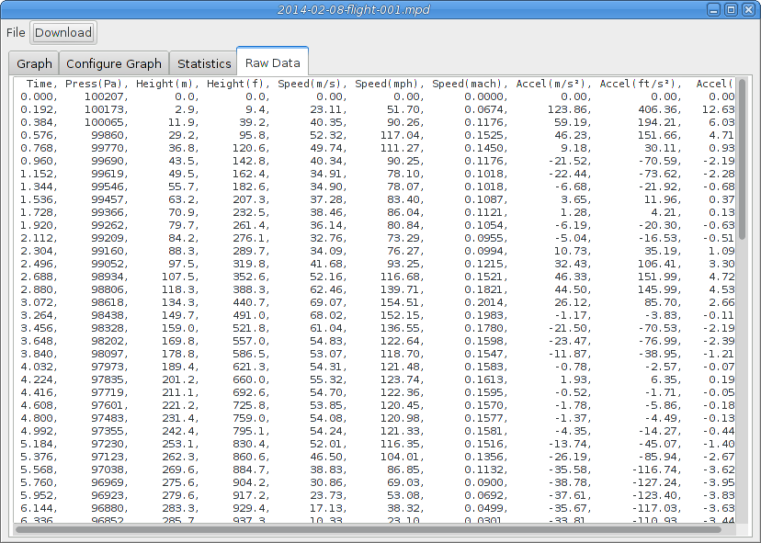Open the Configure Graph tab
The width and height of the screenshot is (761, 543).
tap(114, 63)
